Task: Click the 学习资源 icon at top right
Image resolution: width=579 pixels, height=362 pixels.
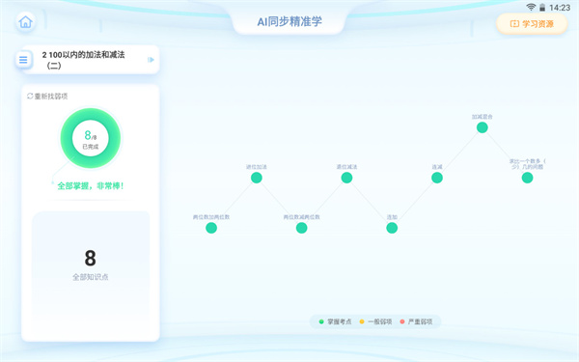Action: 514,24
